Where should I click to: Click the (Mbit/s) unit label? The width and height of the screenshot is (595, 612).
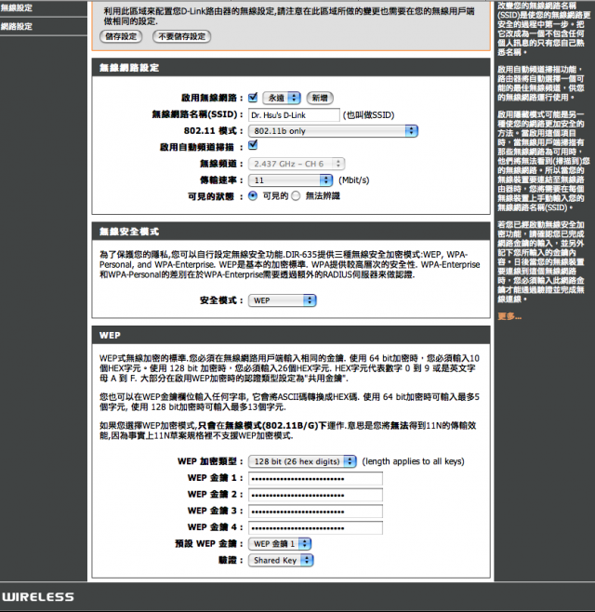(354, 180)
